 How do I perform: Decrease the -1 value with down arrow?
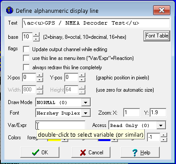[x=164, y=140]
